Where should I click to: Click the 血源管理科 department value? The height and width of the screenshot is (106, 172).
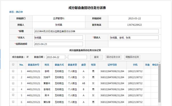tap(59, 18)
